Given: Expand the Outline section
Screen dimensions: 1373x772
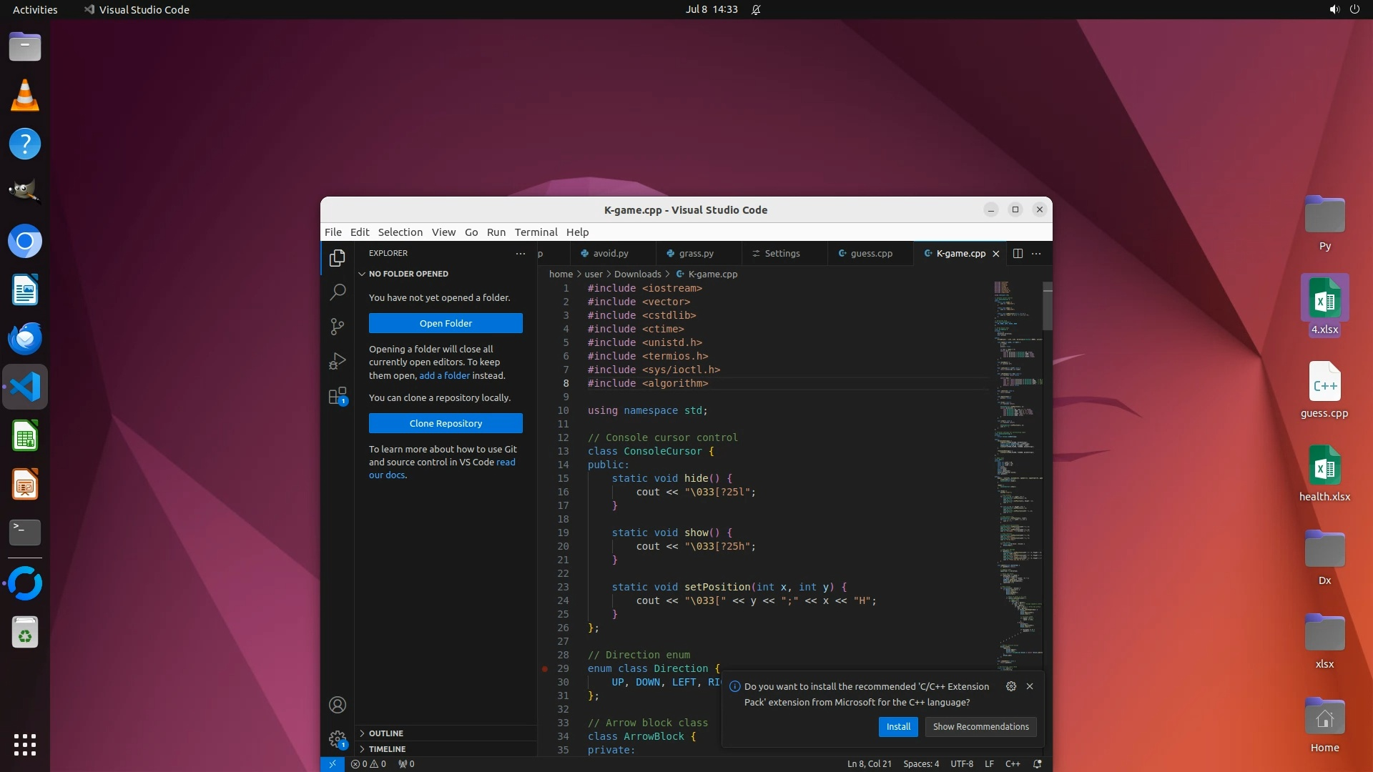Looking at the screenshot, I should pyautogui.click(x=386, y=733).
